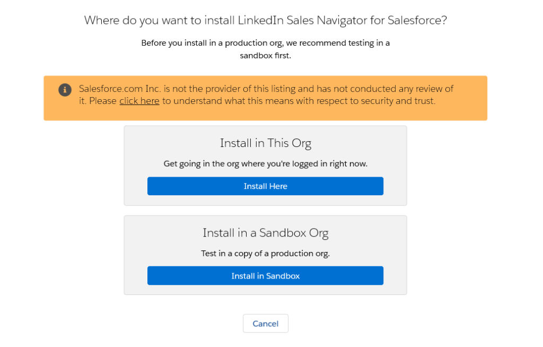Click the "sandbox first." text line
Image resolution: width=543 pixels, height=347 pixels.
(x=265, y=56)
